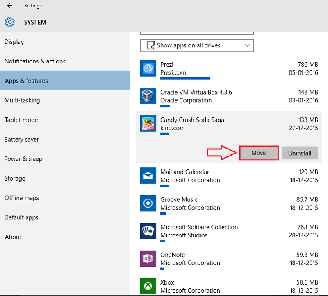328x296 pixels.
Task: Click the Settings window title text
Action: click(x=33, y=6)
